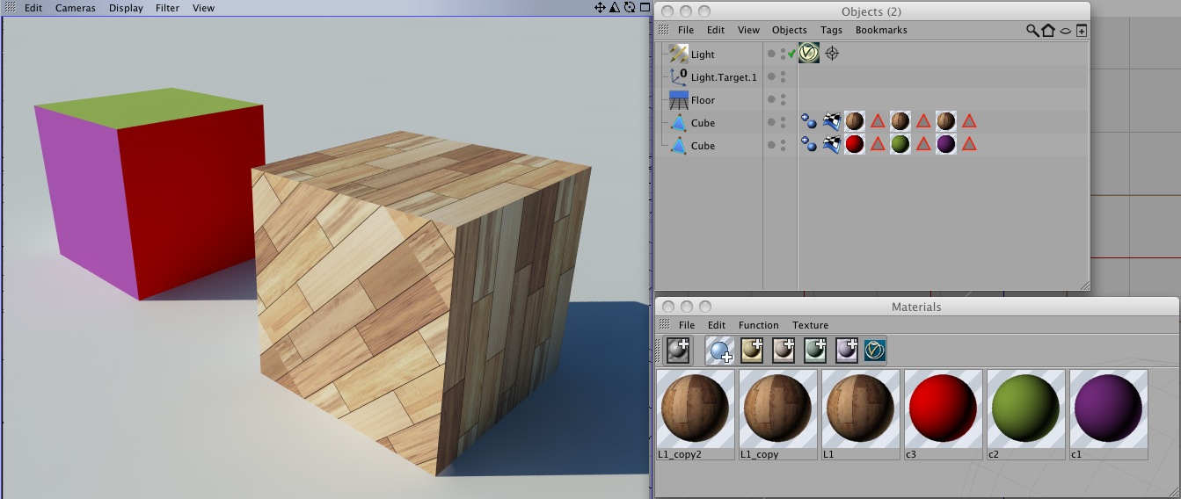Click the viewport rotate camera icon
Viewport: 1181px width, 499px height.
(630, 7)
